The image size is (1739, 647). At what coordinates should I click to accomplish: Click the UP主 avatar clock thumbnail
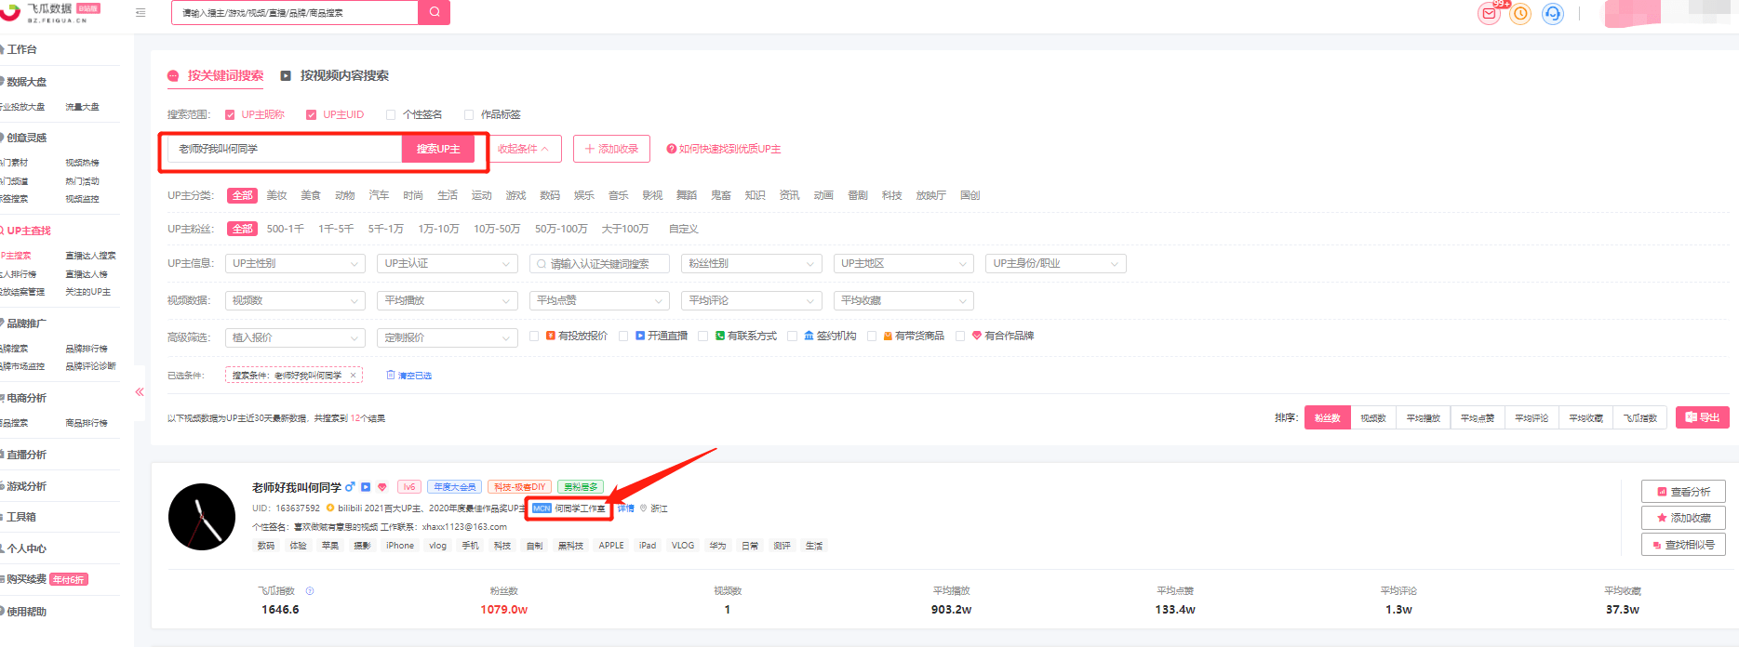click(x=202, y=517)
